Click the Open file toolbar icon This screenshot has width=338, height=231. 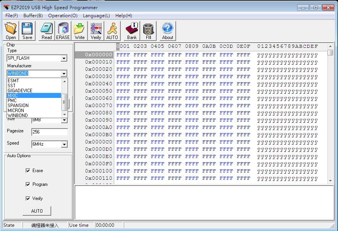11,31
